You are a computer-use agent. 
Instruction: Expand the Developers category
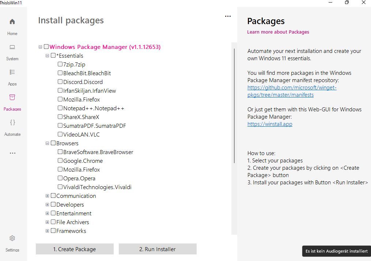[47, 205]
